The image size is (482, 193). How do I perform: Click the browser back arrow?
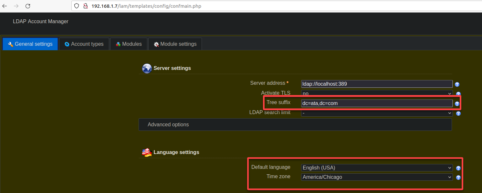click(5, 6)
